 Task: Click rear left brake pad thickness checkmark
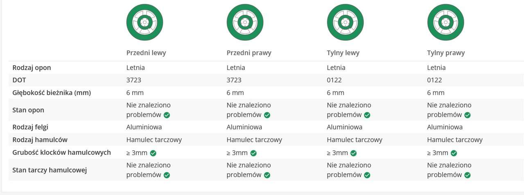(354, 153)
